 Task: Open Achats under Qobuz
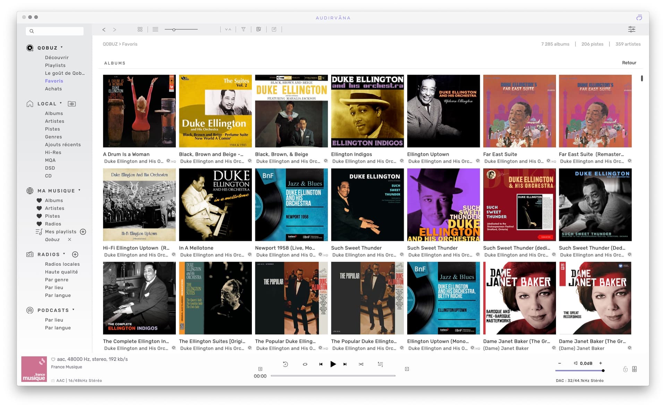pyautogui.click(x=53, y=89)
